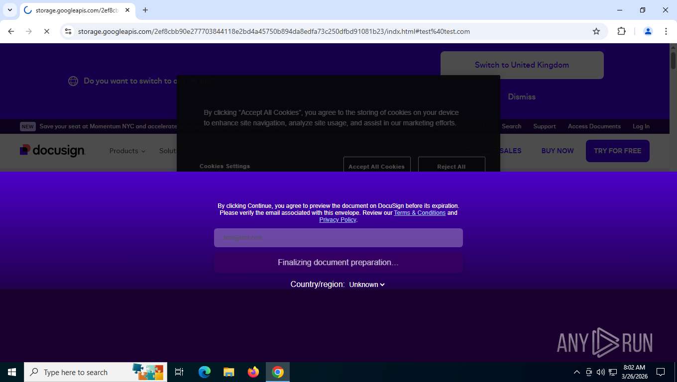Open the Terms & Conditions link
Screen dimensions: 677x382
point(420,213)
